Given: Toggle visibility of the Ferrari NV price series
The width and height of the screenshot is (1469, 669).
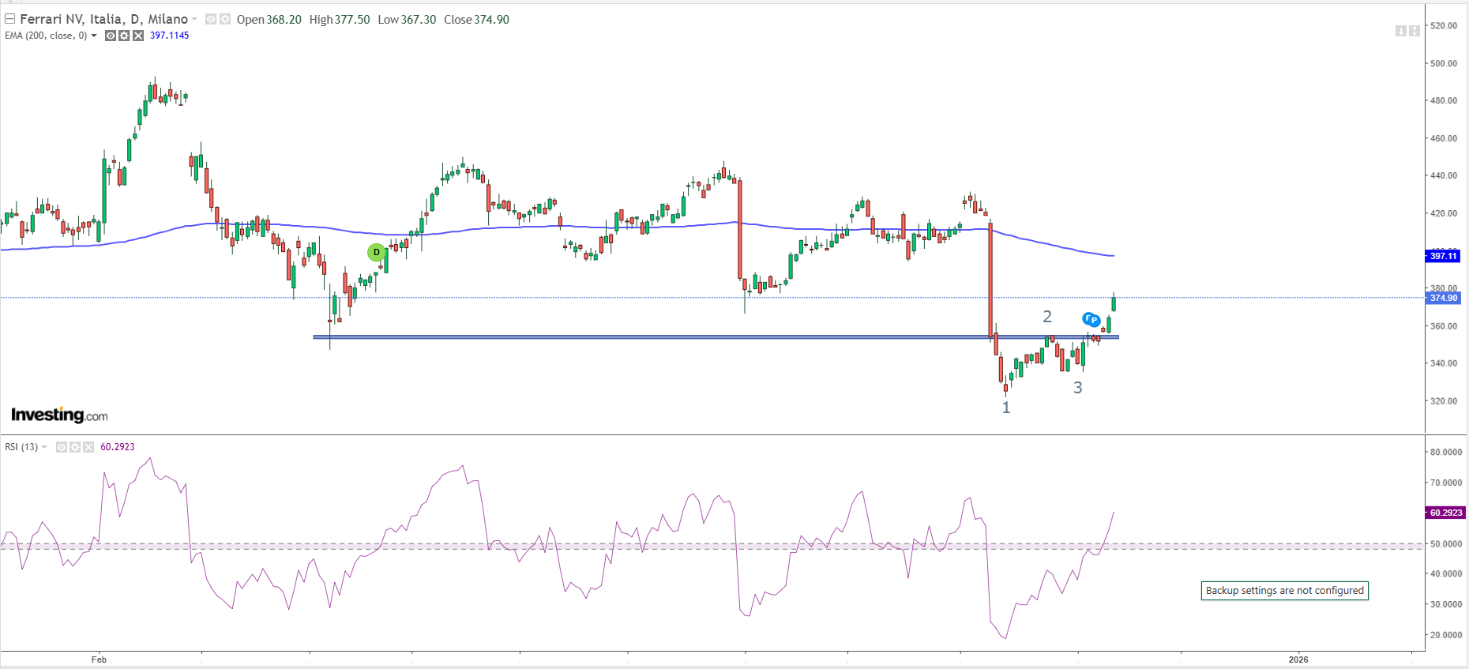Looking at the screenshot, I should point(211,19).
